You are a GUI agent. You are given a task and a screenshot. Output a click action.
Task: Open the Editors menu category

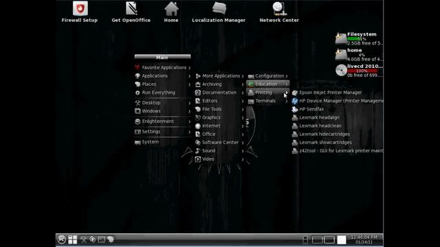click(219, 101)
